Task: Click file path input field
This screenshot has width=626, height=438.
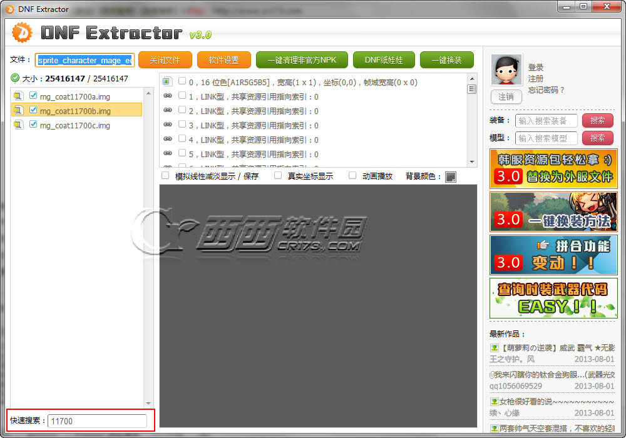Action: [85, 60]
